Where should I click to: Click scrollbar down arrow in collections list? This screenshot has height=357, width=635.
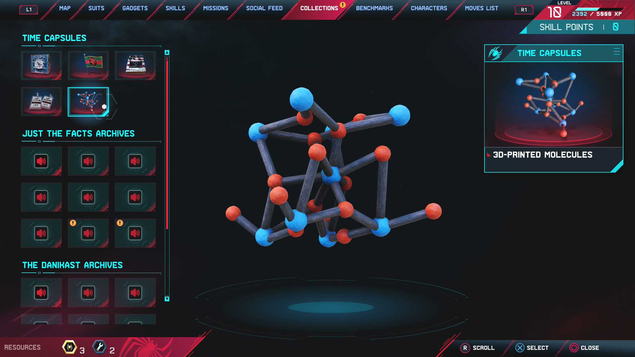click(x=167, y=299)
